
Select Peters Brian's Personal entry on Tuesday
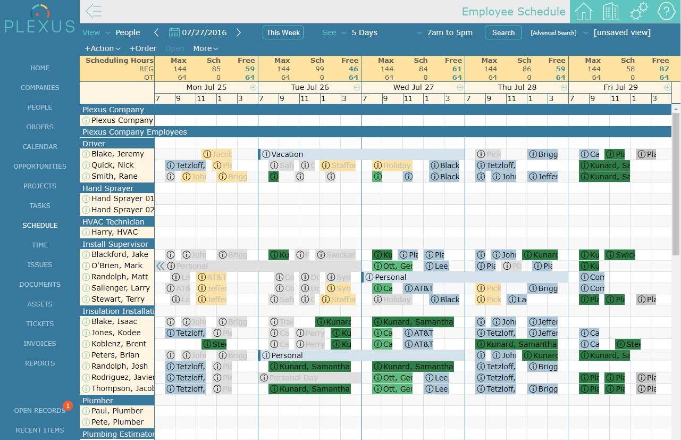[x=361, y=355]
